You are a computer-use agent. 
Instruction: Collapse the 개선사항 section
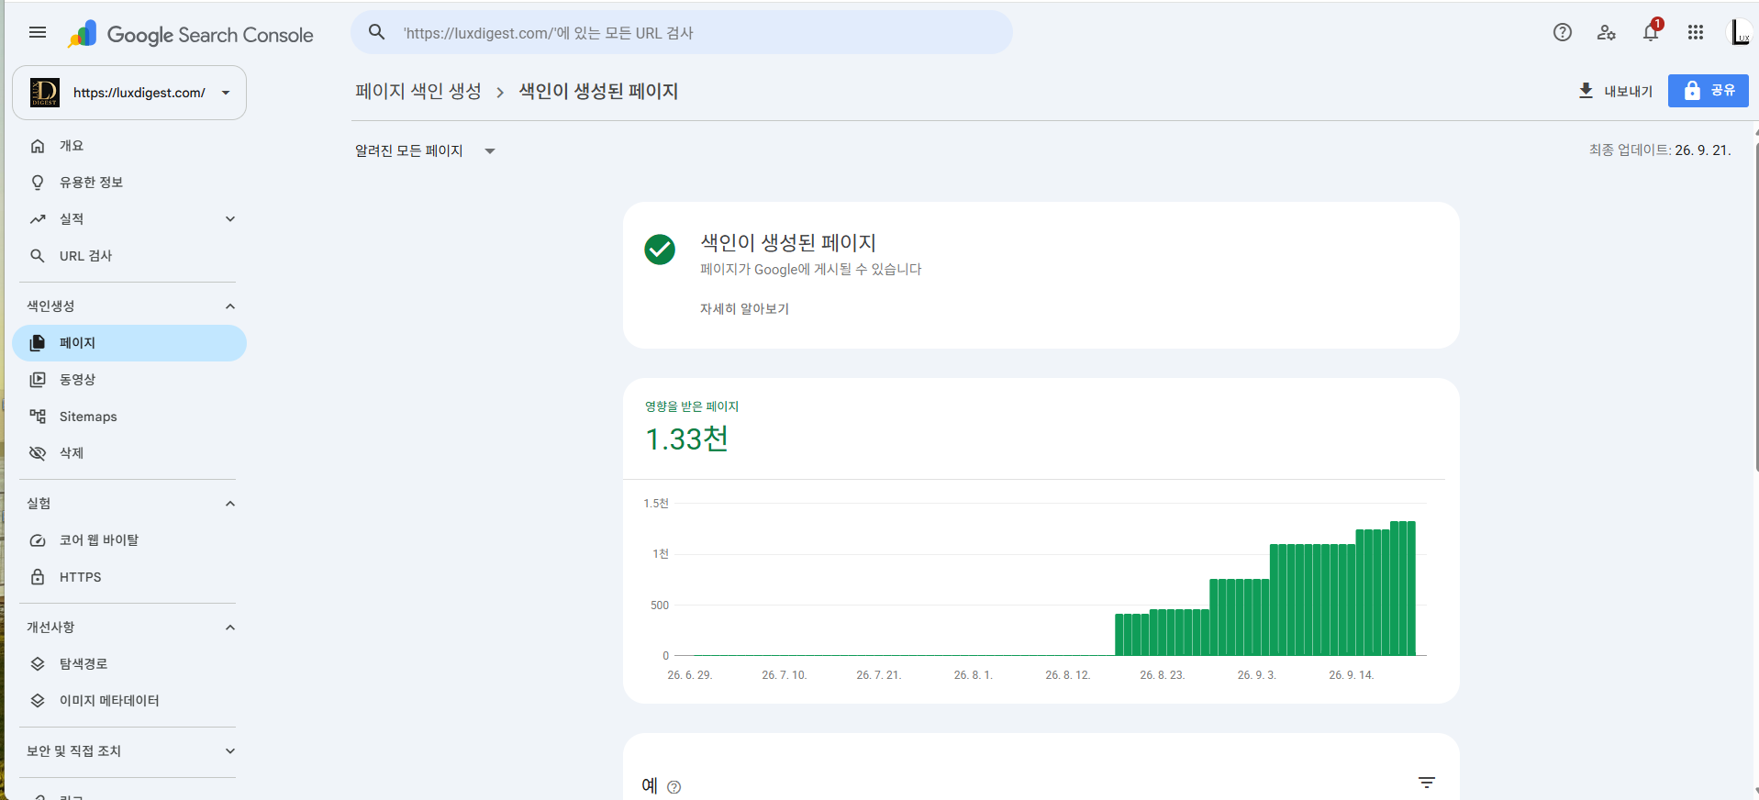[x=230, y=628]
